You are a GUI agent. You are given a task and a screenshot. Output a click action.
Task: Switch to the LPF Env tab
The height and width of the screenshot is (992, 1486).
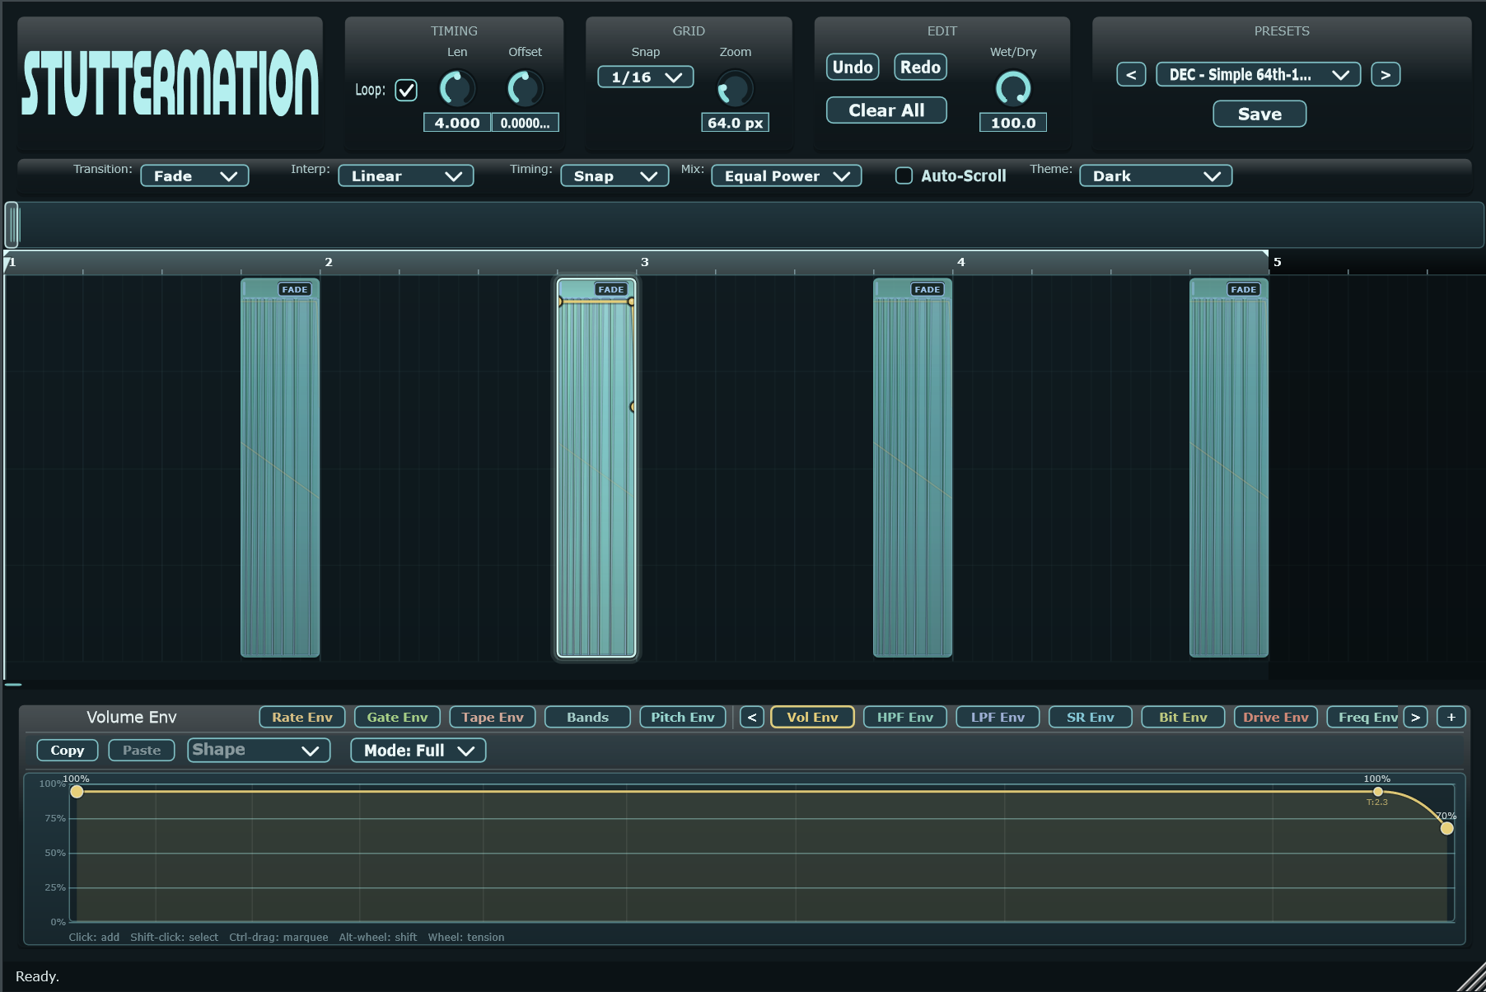998,717
